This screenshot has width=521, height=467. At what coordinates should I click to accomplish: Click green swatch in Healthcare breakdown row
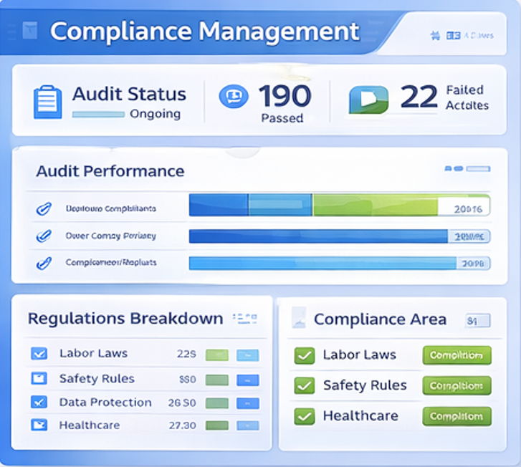tap(217, 425)
